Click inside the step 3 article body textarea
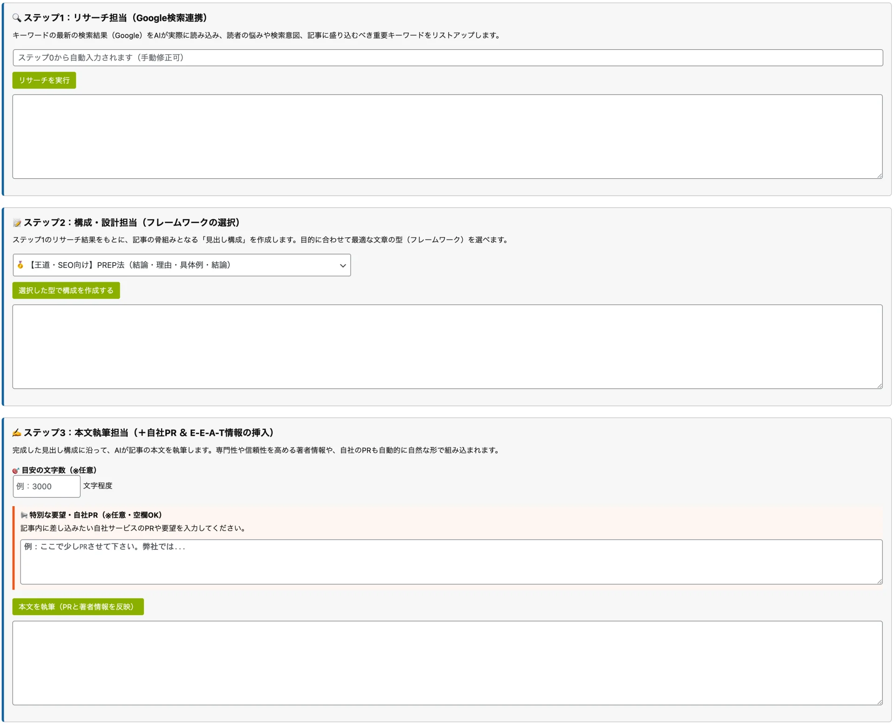This screenshot has height=725, width=894. coord(447,663)
